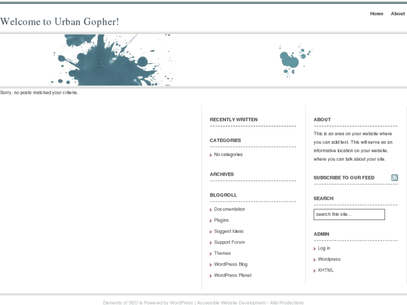
Task: Click the Subscribe To Our Feed heading
Action: (344, 178)
